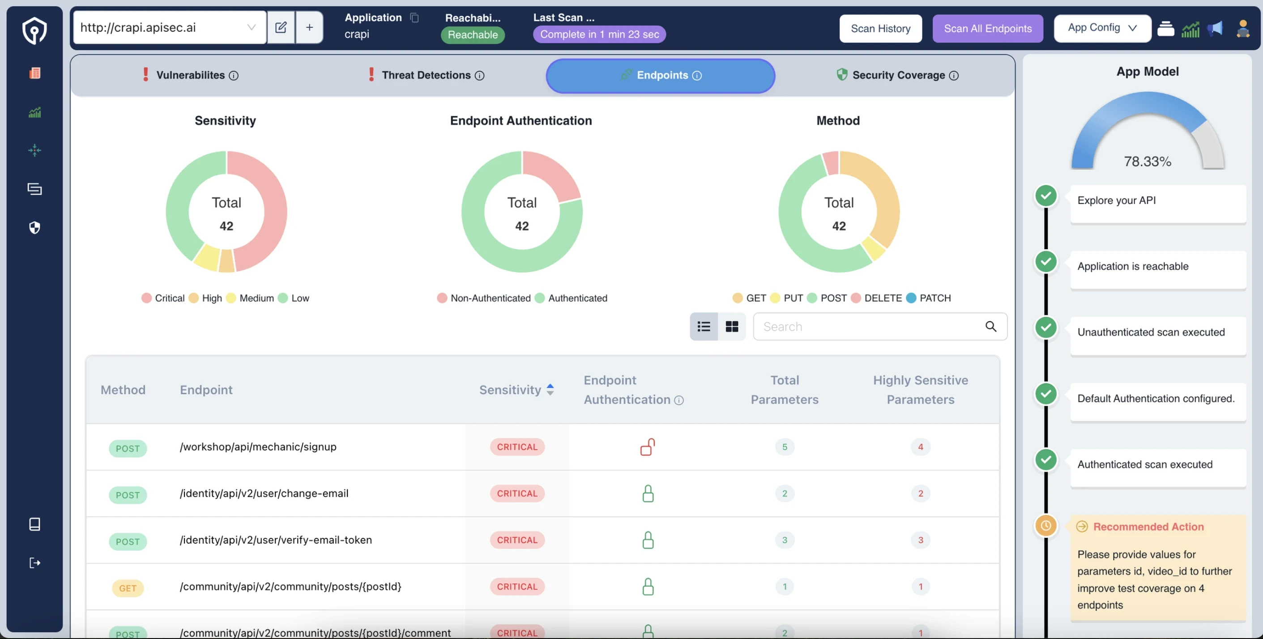Click Scan History button
This screenshot has width=1263, height=639.
point(880,28)
